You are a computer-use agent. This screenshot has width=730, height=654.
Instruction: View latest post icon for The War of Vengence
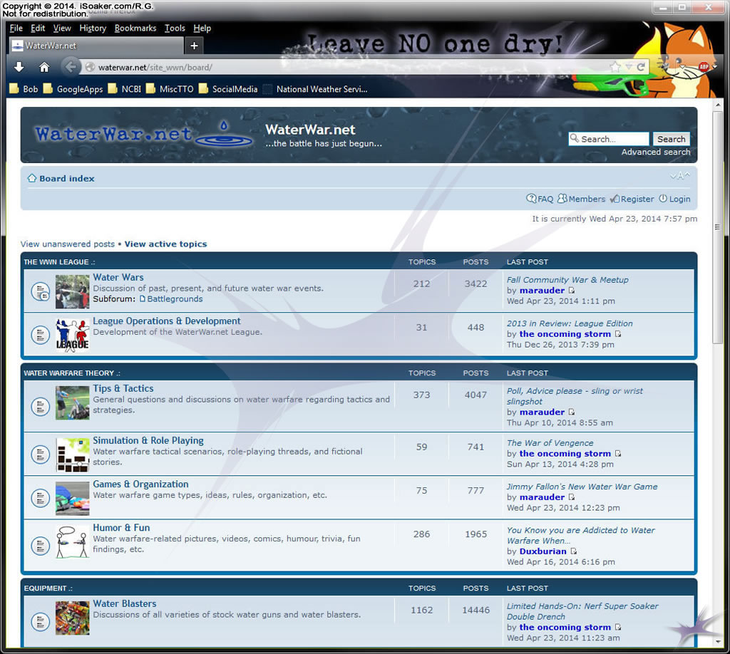pos(618,454)
